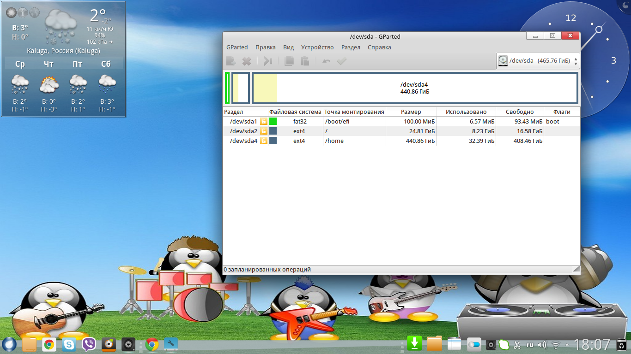The width and height of the screenshot is (631, 354).
Task: Apply all operations with the checkmark icon
Action: (342, 61)
